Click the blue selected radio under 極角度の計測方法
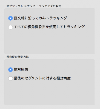The width and height of the screenshot is (100, 109). coord(10,70)
